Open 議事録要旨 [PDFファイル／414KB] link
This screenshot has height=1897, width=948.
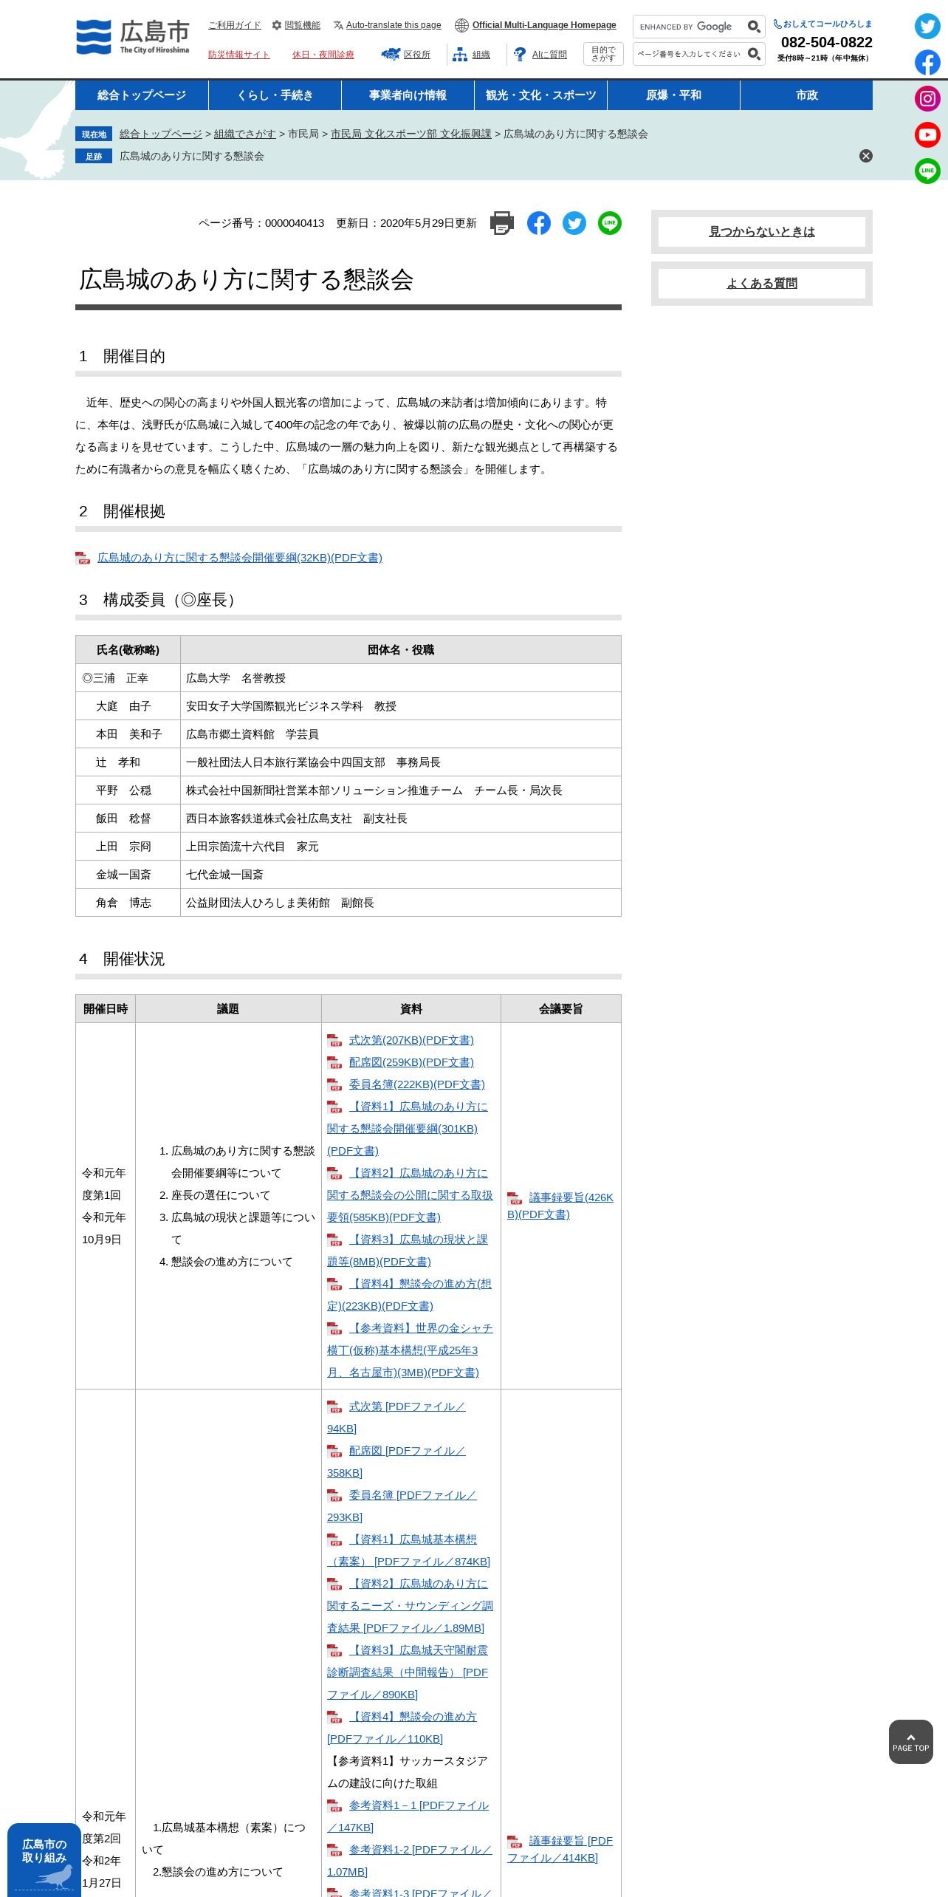(x=560, y=1849)
